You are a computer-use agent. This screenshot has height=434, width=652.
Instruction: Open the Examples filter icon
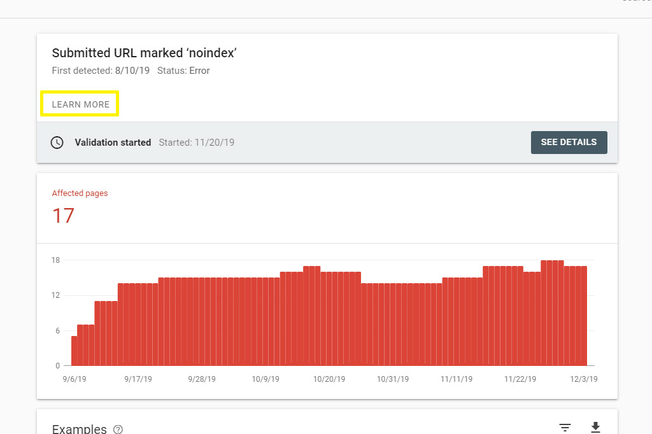coord(565,428)
